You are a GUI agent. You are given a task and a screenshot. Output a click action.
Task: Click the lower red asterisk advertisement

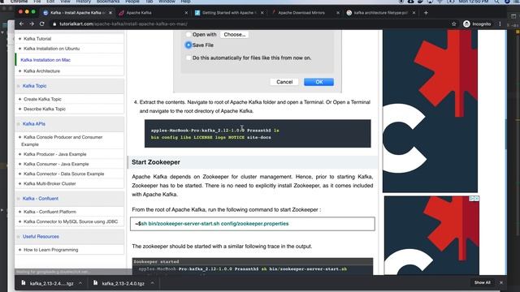coord(431,235)
